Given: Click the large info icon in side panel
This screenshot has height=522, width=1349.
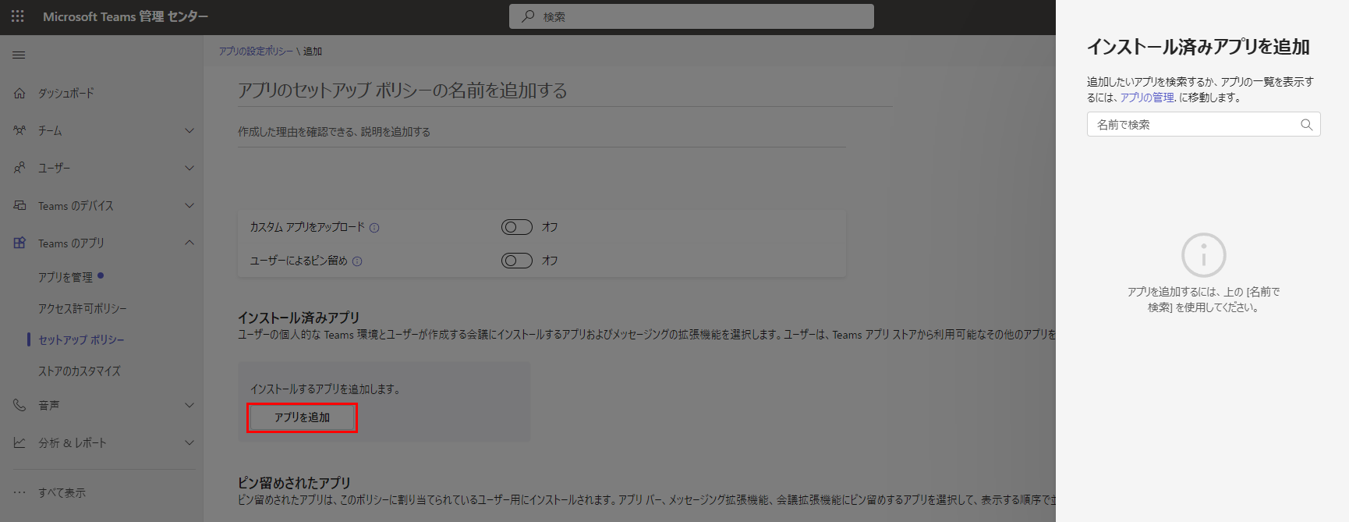Looking at the screenshot, I should (x=1203, y=255).
